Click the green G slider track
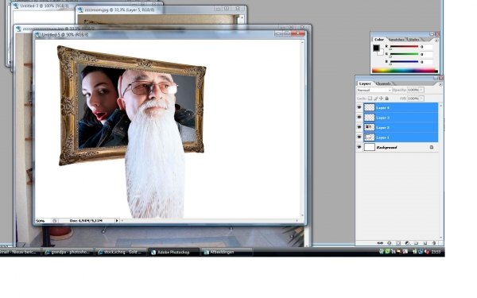This screenshot has width=477, height=298. [405, 54]
